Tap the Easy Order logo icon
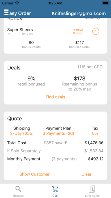The height and width of the screenshot is (198, 111). (x=6, y=13)
